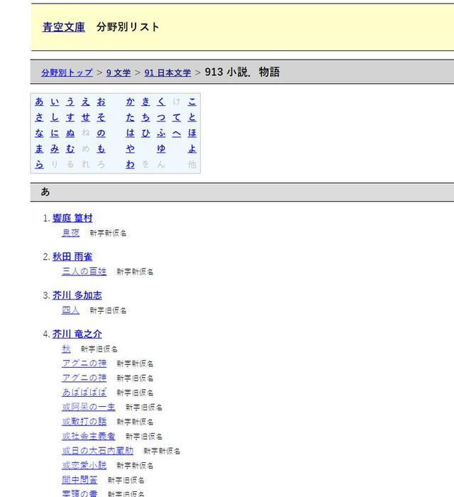
Task: Select the つ index link
Action: coord(161,117)
